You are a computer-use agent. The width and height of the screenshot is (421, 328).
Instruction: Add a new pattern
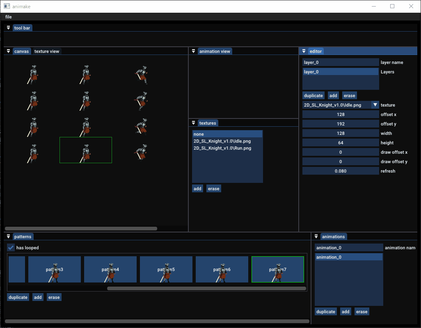click(38, 297)
